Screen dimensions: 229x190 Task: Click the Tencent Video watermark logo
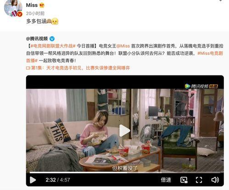[201, 86]
